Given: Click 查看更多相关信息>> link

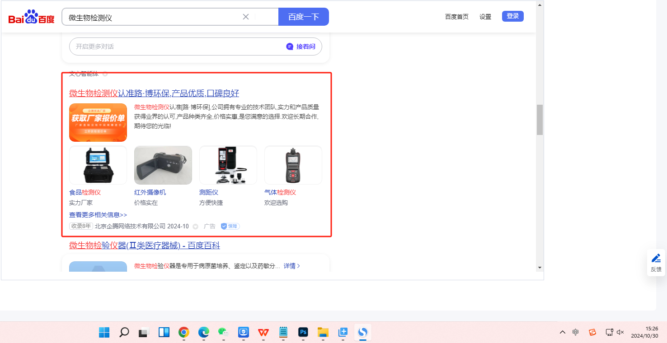Looking at the screenshot, I should [98, 215].
